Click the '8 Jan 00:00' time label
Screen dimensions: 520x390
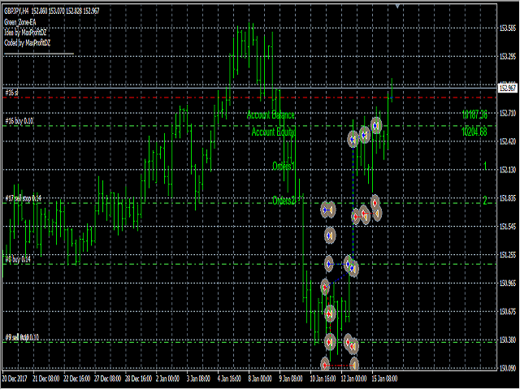(260, 379)
